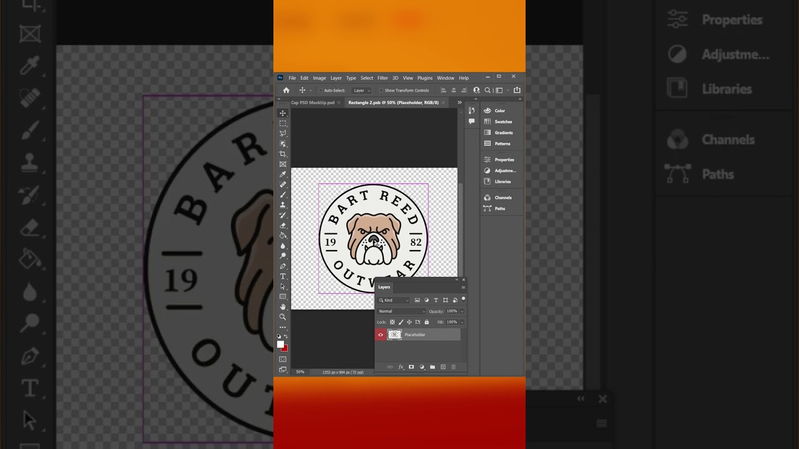Select the Zoom tool
This screenshot has width=799, height=449.
click(x=283, y=317)
